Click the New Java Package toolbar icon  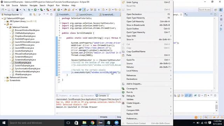pos(55,10)
